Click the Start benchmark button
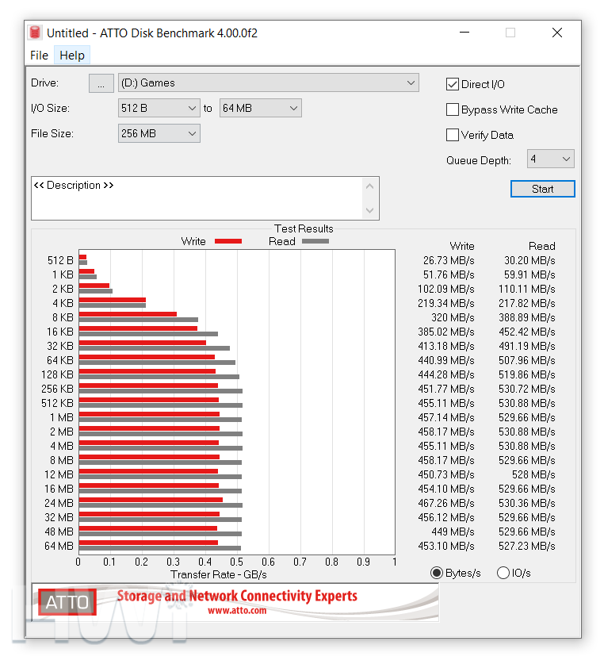Screen dimensions: 604x660 point(543,189)
